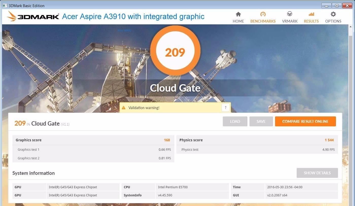Select the RESULTS tab label
The height and width of the screenshot is (206, 355).
[x=311, y=21]
